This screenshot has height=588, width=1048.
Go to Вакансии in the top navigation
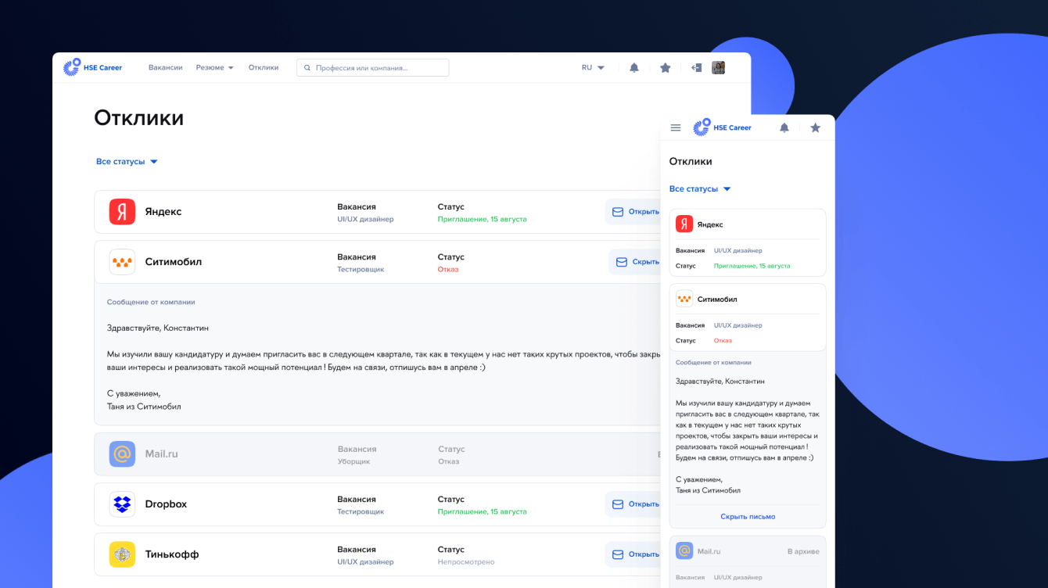(166, 68)
